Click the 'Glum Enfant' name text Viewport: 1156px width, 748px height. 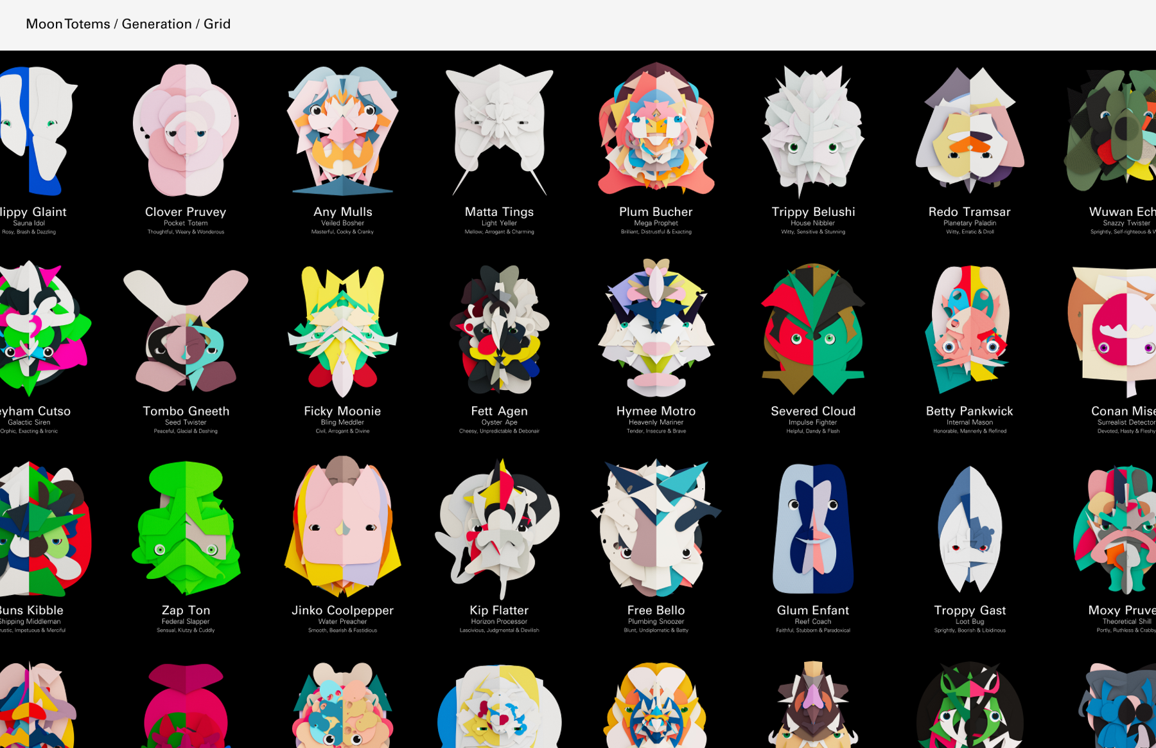coord(813,610)
